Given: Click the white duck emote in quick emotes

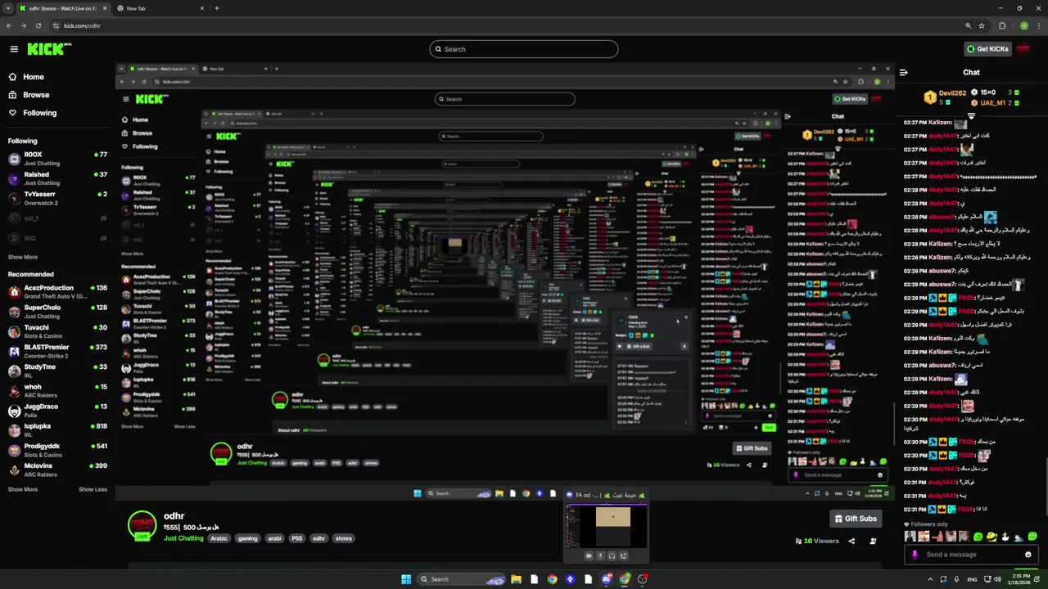Looking at the screenshot, I should (x=1005, y=537).
